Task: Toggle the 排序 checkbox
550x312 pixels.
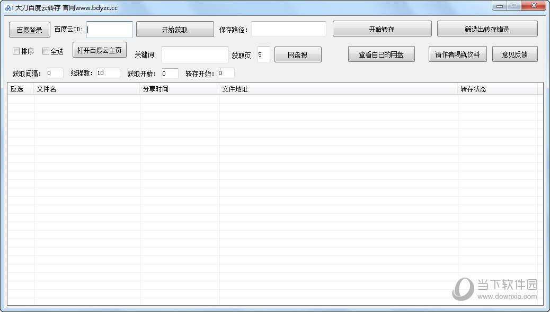Action: [16, 51]
